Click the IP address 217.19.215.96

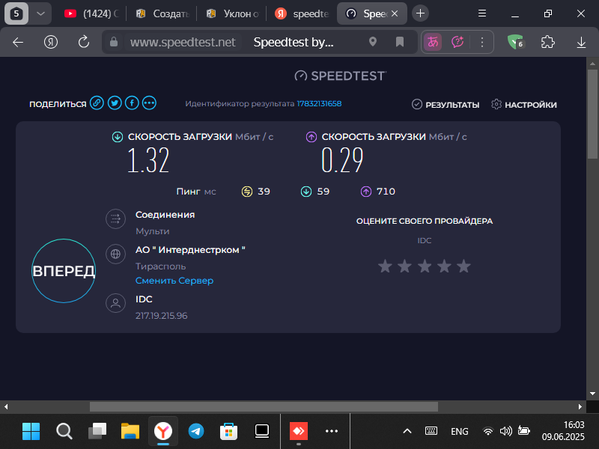click(161, 316)
